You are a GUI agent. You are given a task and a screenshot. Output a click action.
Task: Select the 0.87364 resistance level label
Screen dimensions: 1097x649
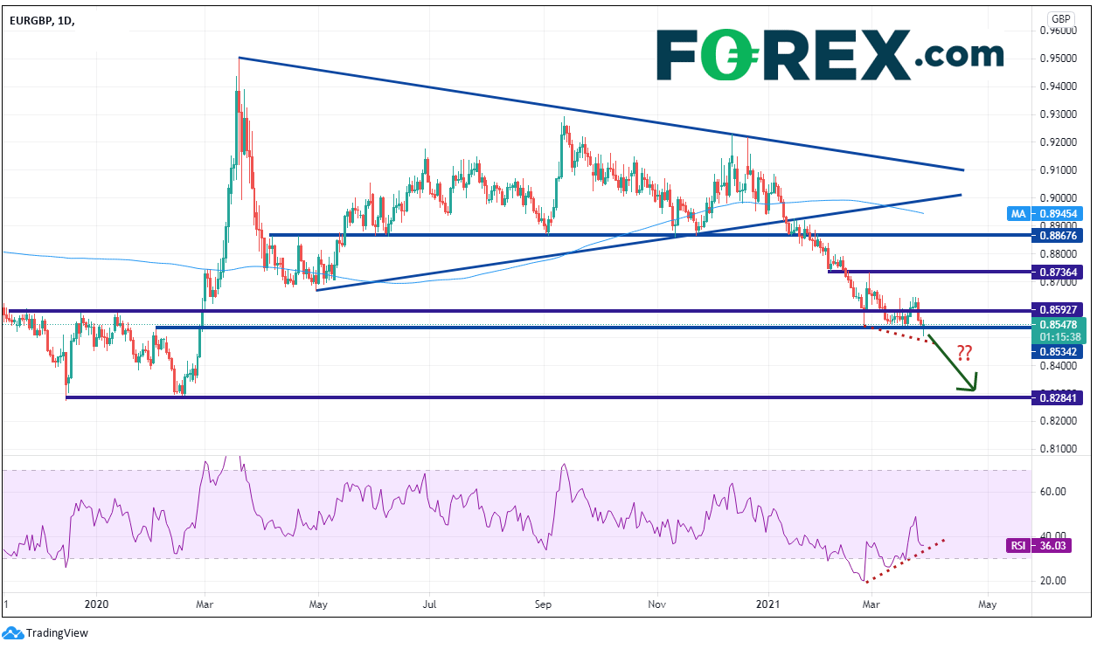1059,273
